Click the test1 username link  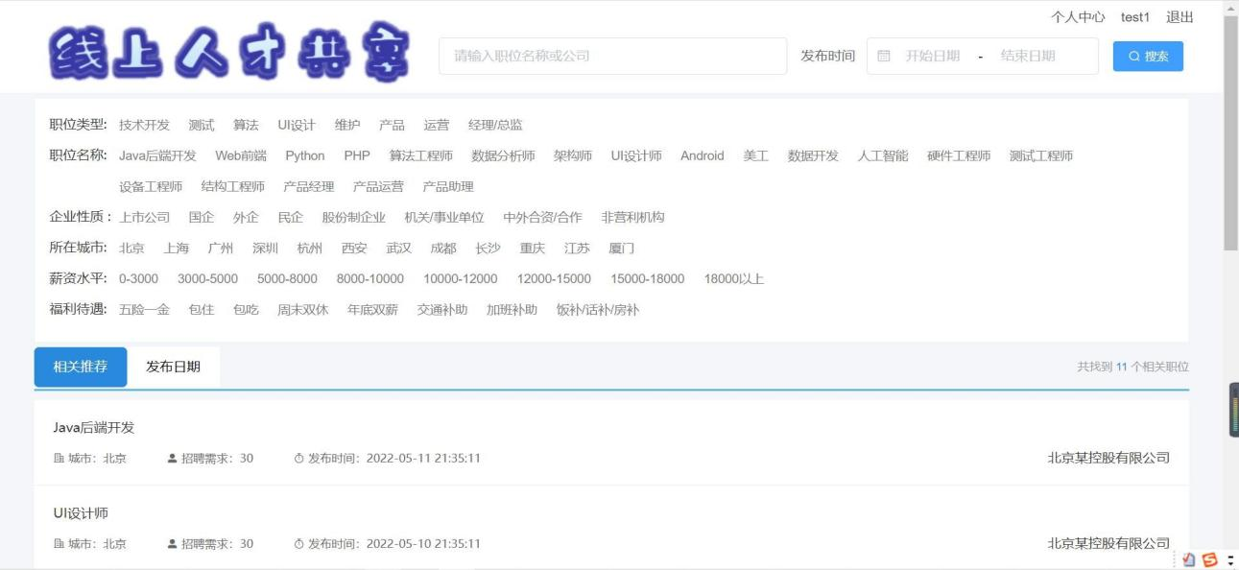point(1135,17)
